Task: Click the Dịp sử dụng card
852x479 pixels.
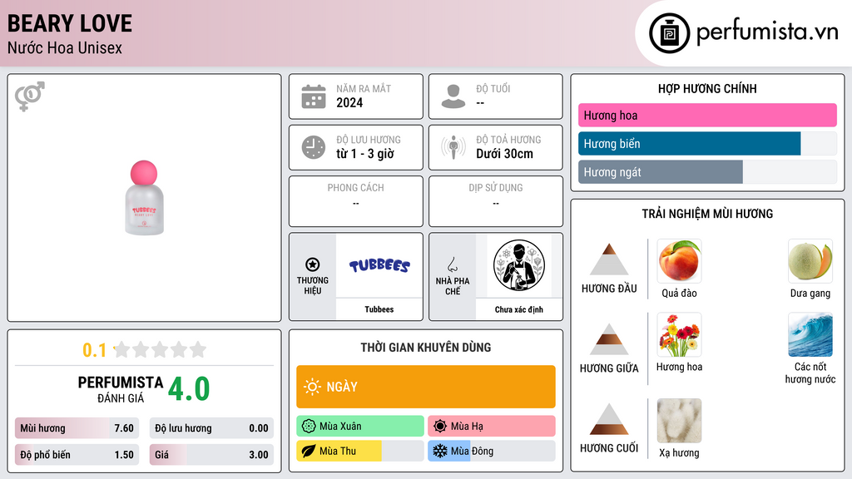Action: 496,201
